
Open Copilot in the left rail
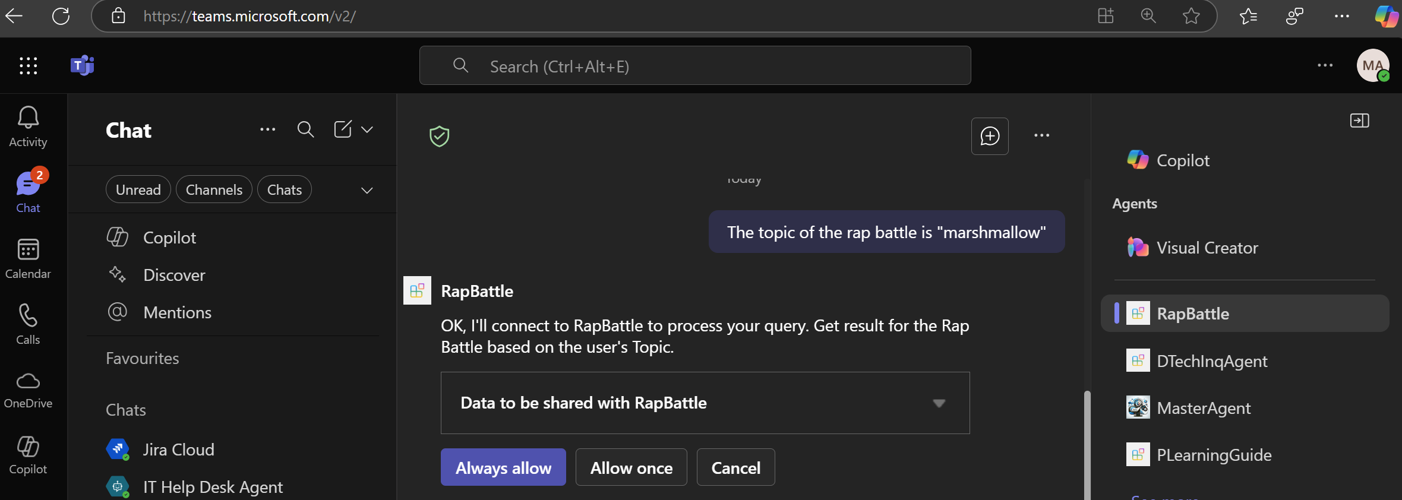tap(28, 455)
